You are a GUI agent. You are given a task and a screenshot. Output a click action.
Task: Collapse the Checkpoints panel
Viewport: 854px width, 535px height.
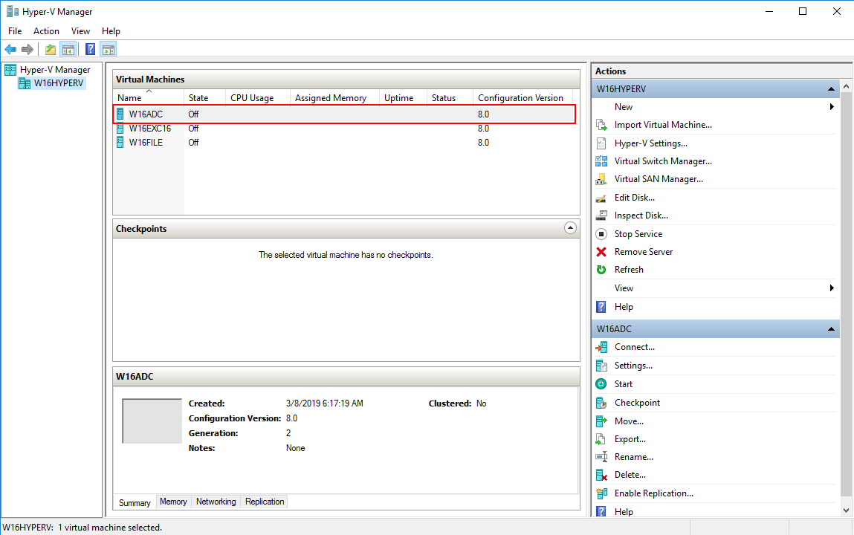pos(570,229)
